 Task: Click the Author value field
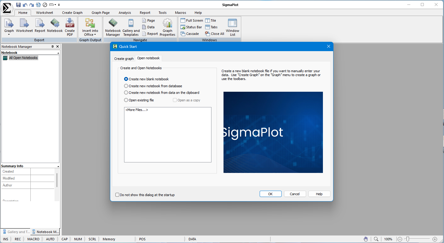(x=42, y=185)
